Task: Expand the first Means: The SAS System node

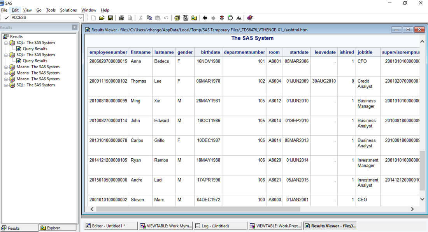Action: tap(6, 67)
